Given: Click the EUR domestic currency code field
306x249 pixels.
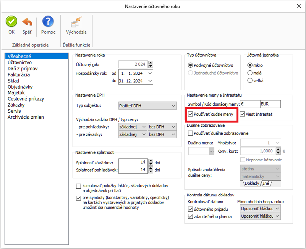Looking at the screenshot, I should (x=270, y=104).
